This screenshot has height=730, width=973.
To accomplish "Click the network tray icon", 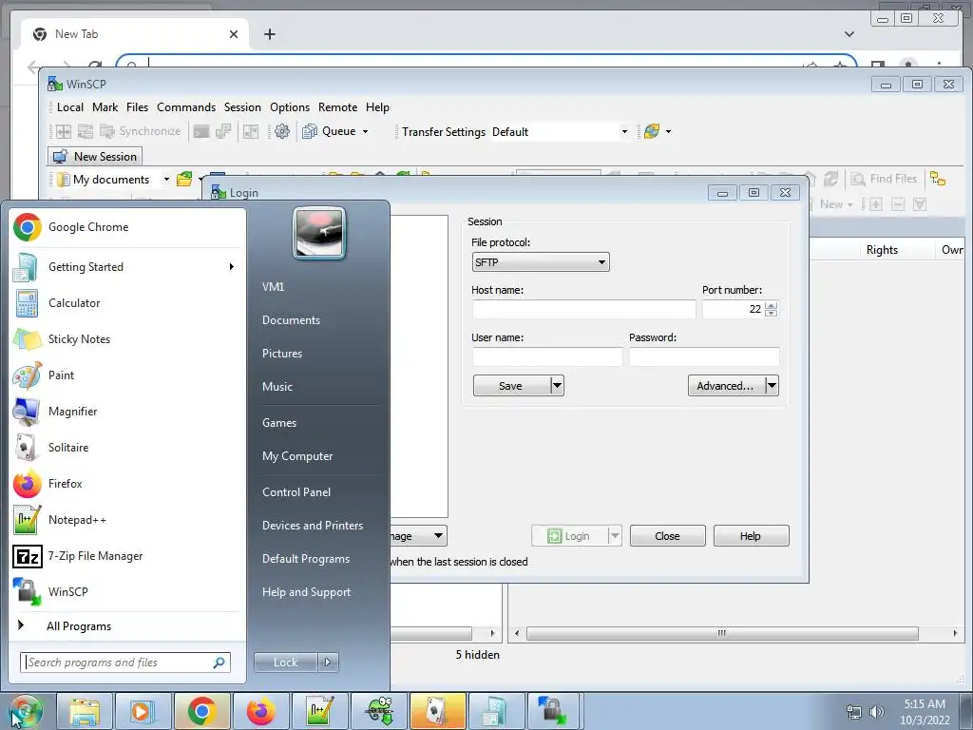I will 854,712.
